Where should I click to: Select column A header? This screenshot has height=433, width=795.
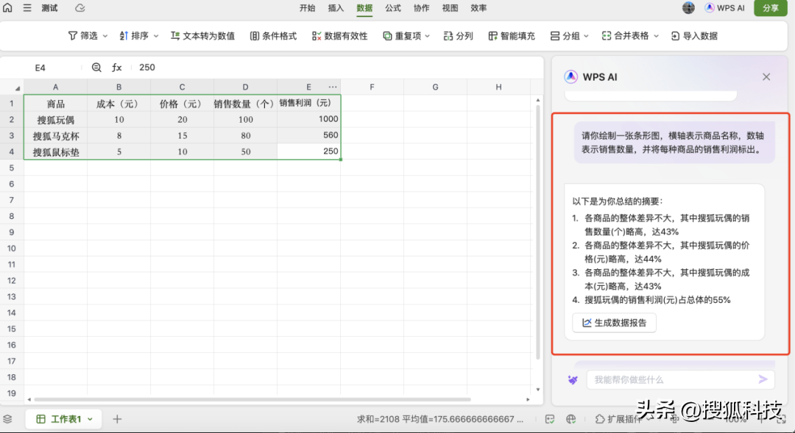[56, 87]
